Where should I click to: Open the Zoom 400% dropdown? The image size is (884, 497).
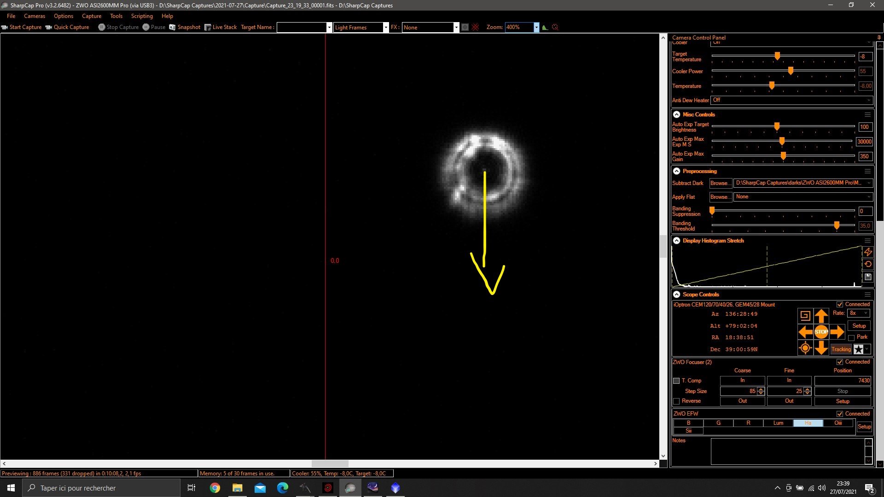click(x=536, y=28)
